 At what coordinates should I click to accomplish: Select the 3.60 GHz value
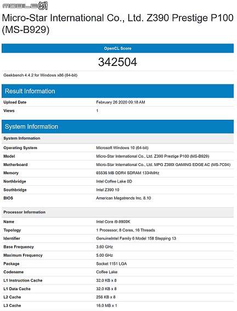[x=105, y=247]
